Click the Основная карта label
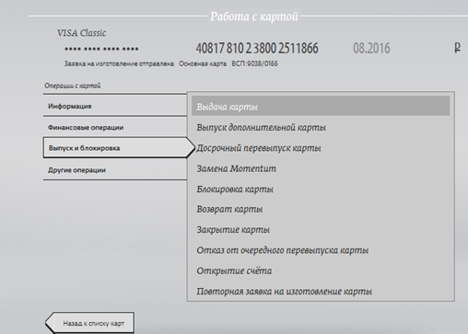 tap(203, 63)
